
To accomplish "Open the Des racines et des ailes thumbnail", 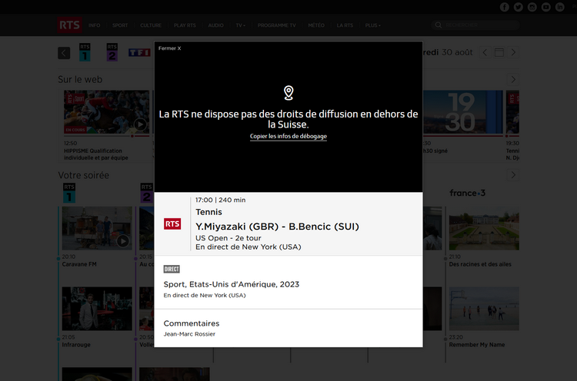I will [x=484, y=228].
